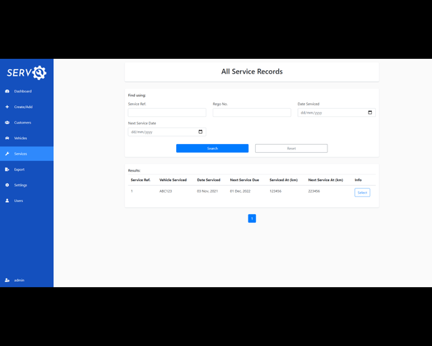Go to the Customers menu item
This screenshot has width=432, height=346.
point(22,122)
